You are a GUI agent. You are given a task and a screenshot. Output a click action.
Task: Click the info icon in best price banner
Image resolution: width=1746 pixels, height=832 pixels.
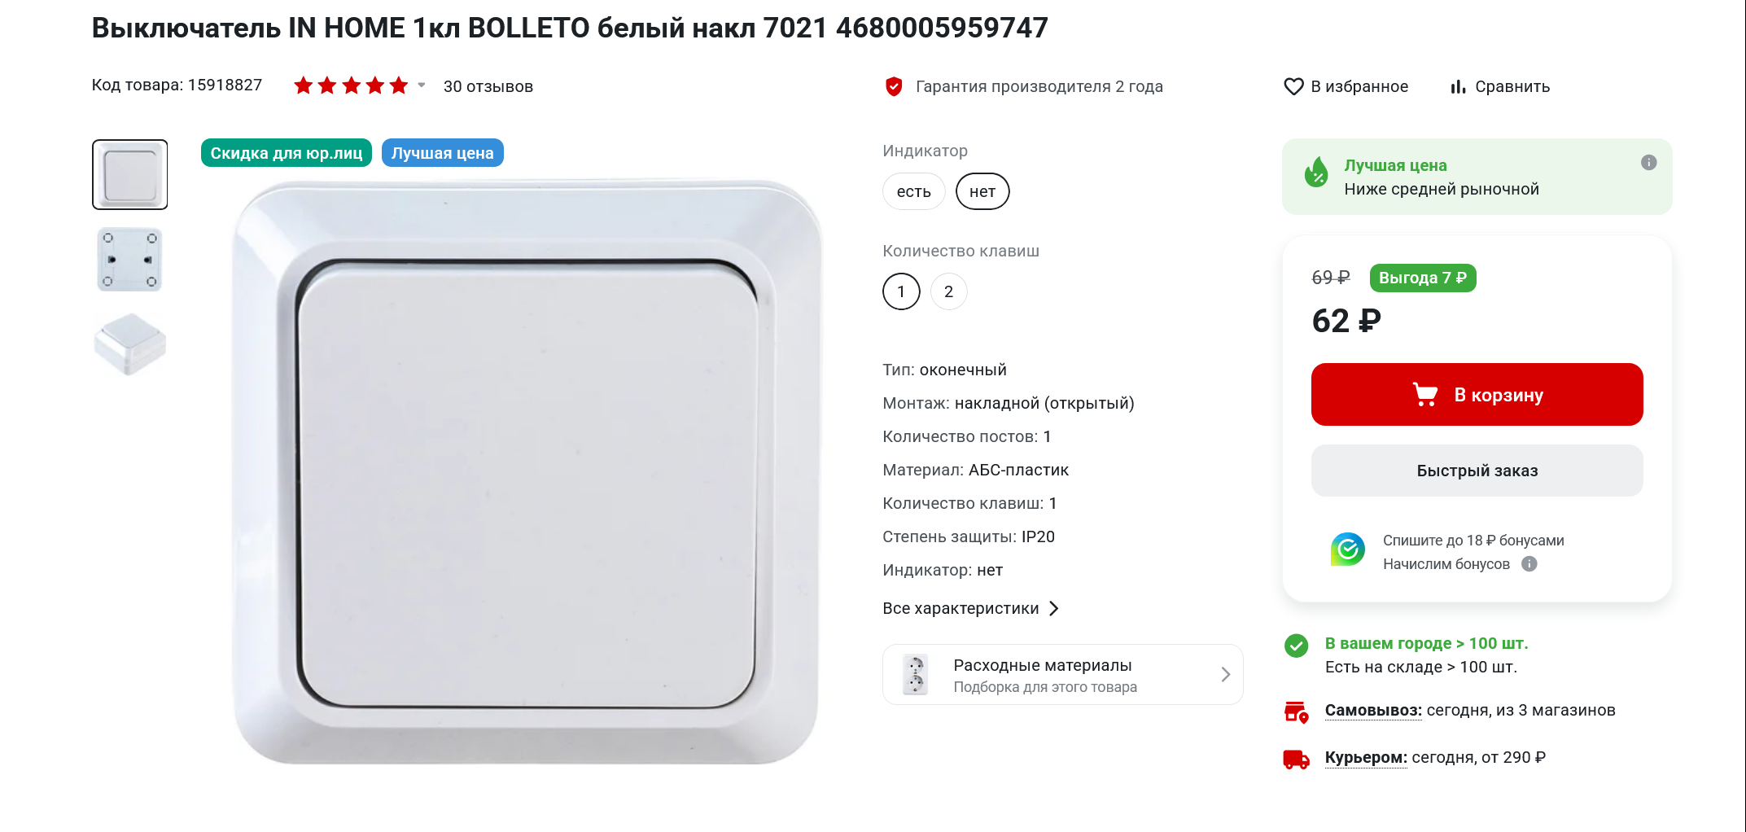click(1648, 162)
